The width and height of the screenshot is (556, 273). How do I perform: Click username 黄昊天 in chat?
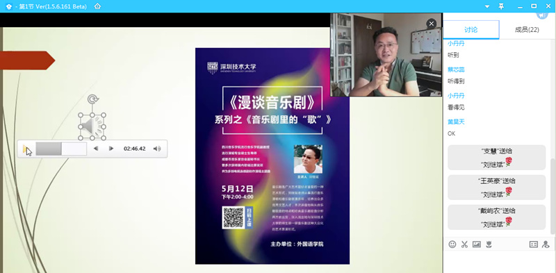click(x=456, y=122)
